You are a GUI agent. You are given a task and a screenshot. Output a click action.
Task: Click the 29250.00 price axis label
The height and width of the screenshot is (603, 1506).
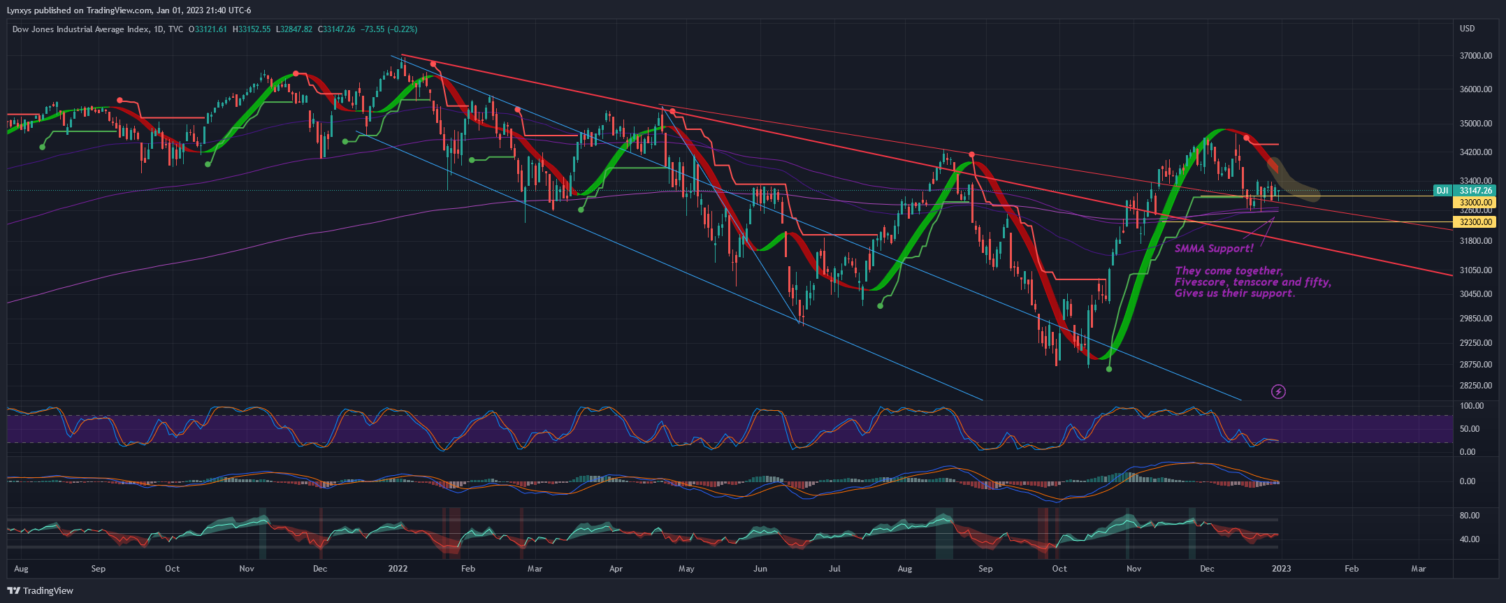tap(1476, 343)
